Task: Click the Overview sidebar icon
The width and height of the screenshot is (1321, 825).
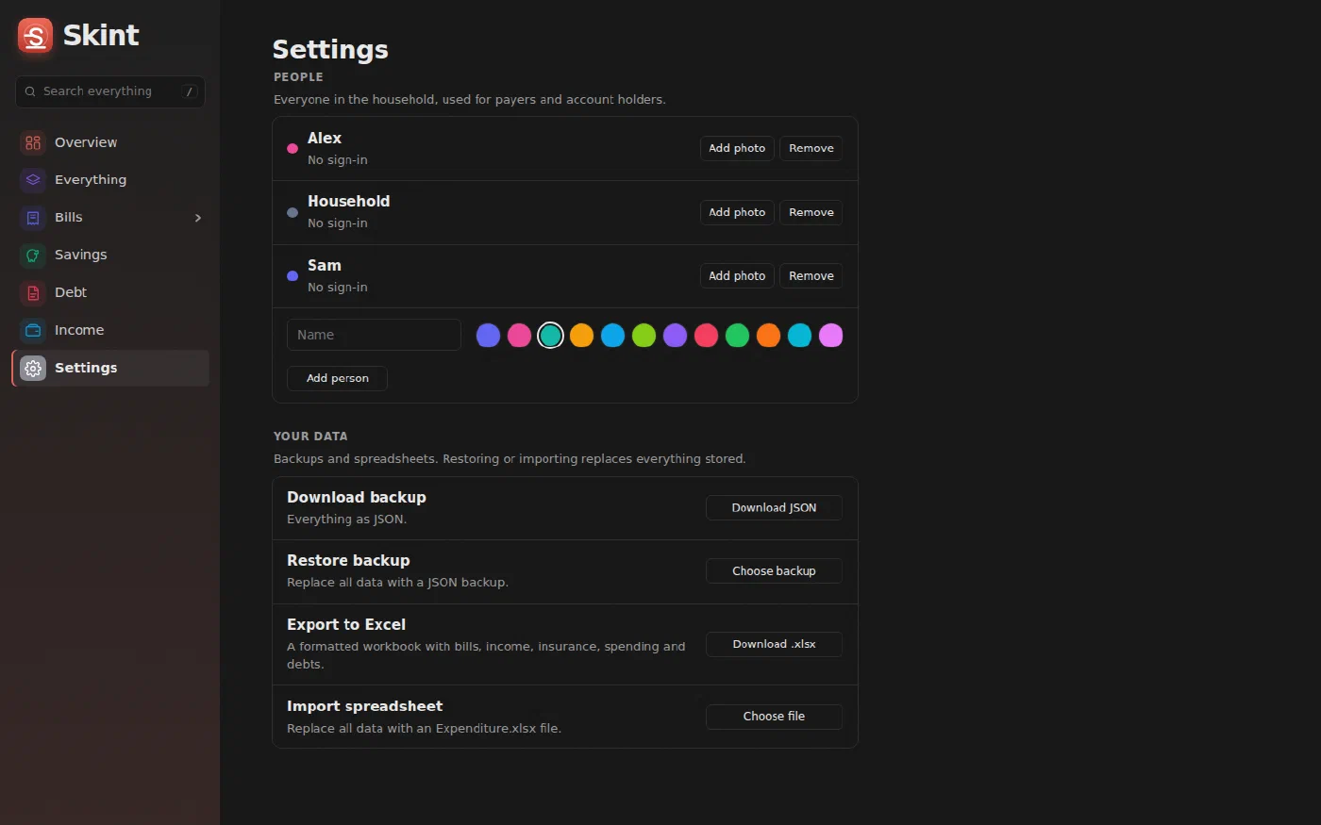Action: pyautogui.click(x=33, y=142)
